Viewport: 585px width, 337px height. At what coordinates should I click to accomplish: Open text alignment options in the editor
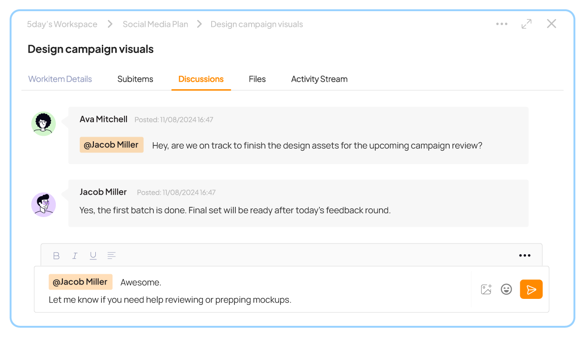(x=112, y=256)
